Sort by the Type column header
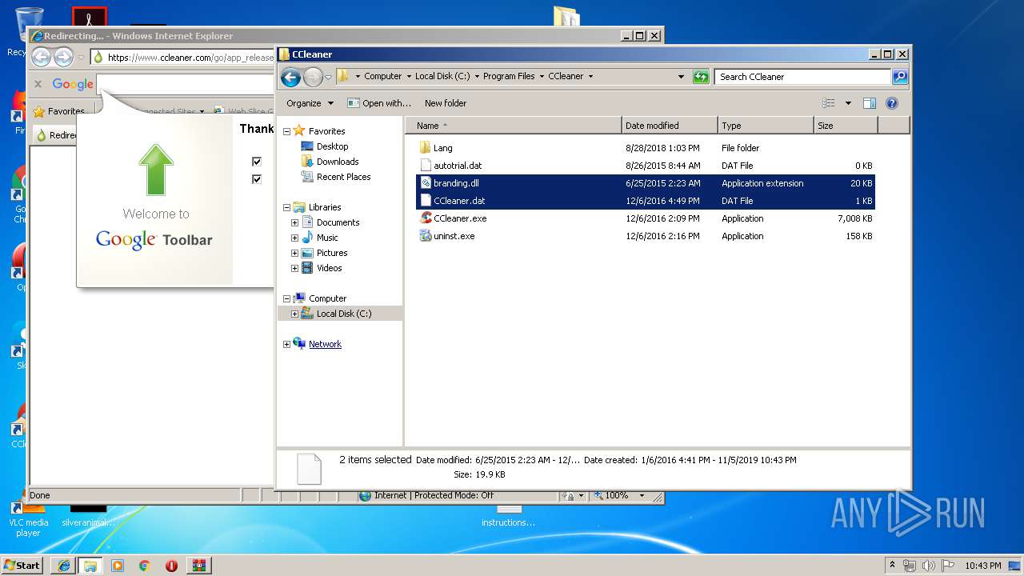 coord(766,126)
